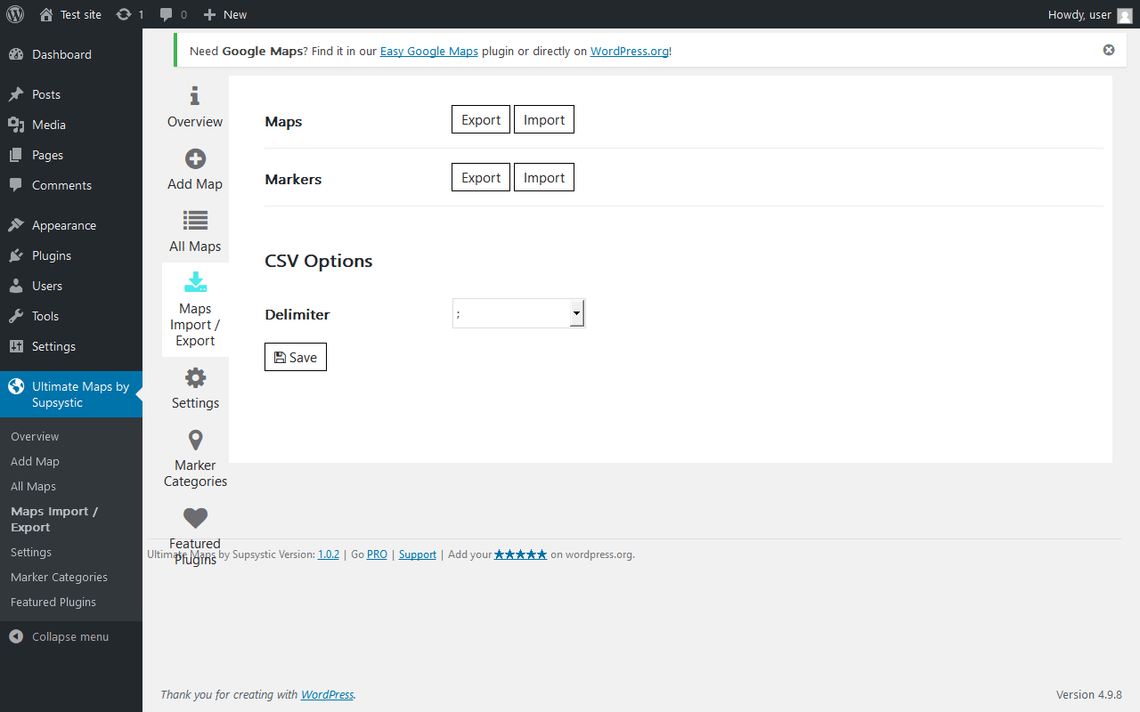Dismiss the Google Maps notice

pyautogui.click(x=1109, y=50)
